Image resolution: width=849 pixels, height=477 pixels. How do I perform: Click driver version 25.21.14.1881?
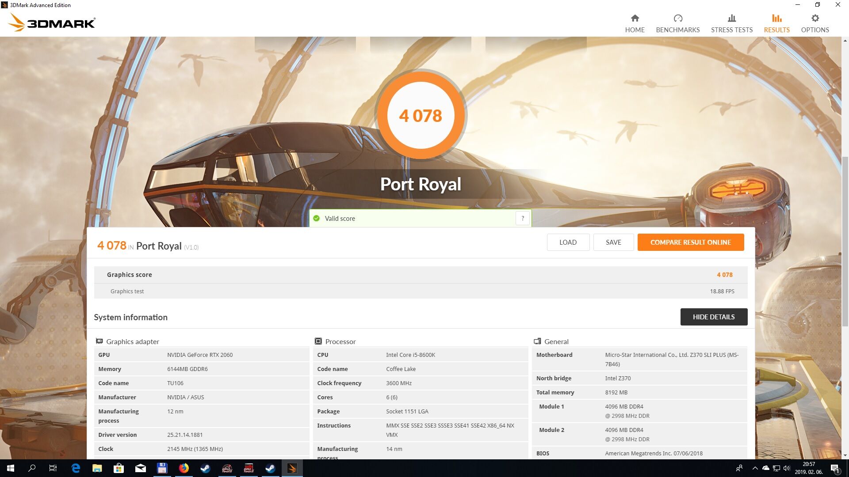(185, 435)
